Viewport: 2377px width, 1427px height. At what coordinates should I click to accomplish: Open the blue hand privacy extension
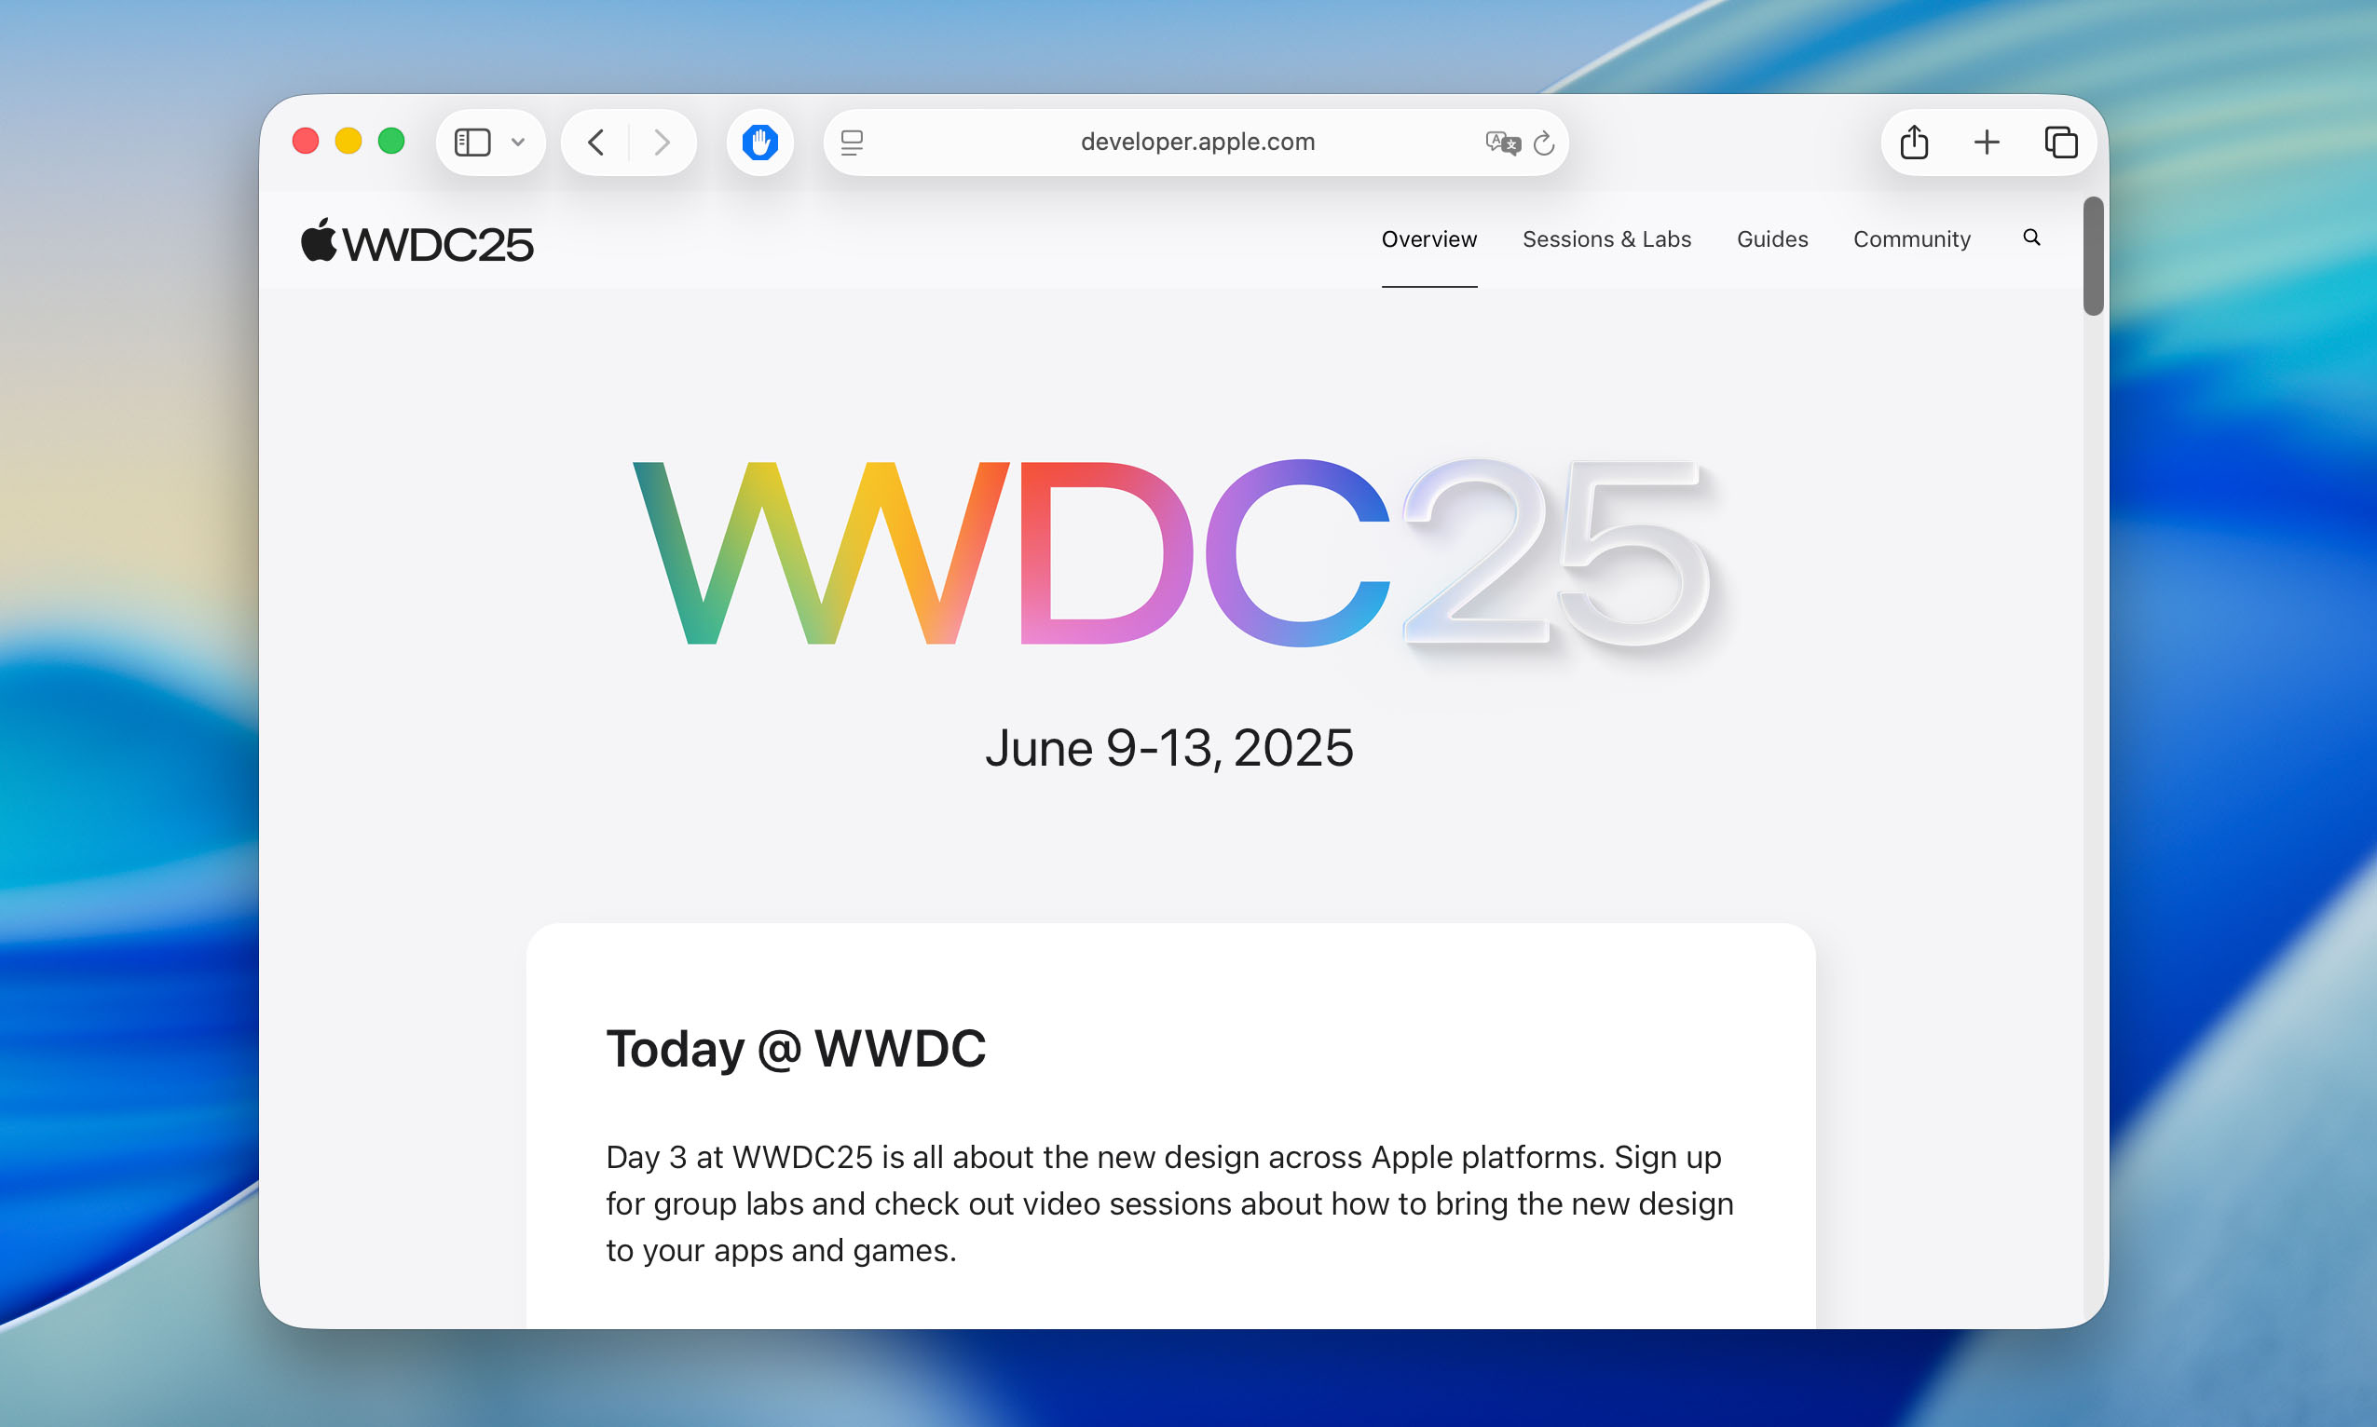coord(760,143)
